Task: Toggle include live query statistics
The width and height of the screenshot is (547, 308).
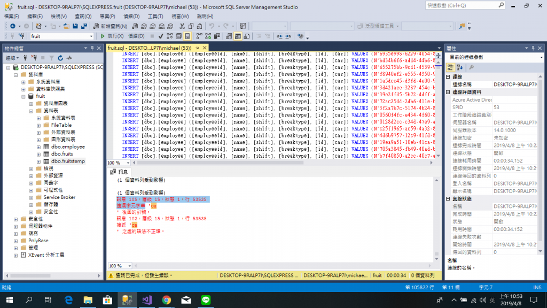Action: click(208, 36)
